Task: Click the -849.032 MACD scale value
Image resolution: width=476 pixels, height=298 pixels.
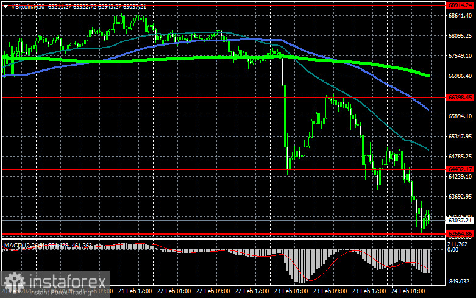Action: coord(458,282)
